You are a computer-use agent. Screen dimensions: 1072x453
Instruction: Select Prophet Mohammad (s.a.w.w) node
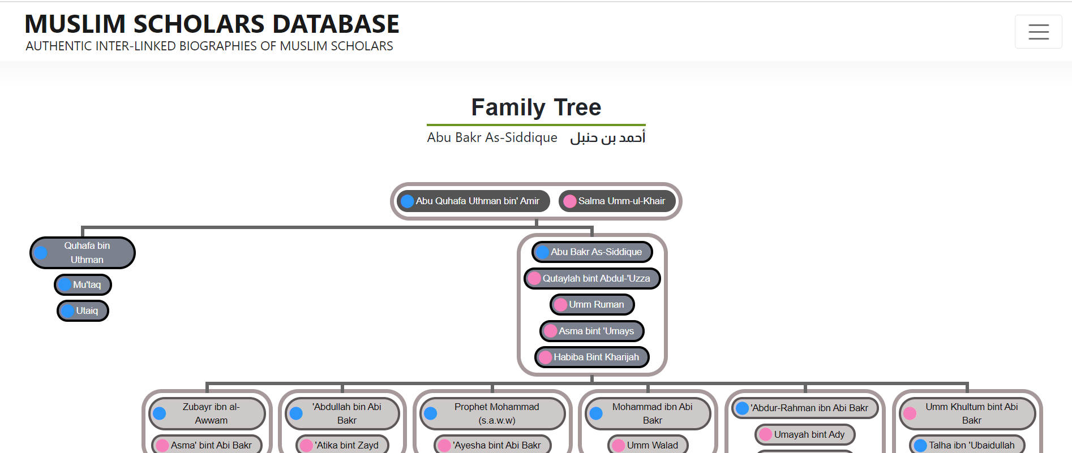[x=492, y=413]
